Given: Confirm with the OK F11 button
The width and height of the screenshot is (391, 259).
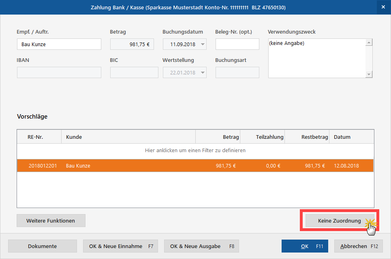Looking at the screenshot, I should [x=305, y=246].
